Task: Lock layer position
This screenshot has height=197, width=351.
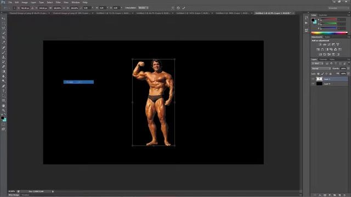Action: [x=326, y=74]
